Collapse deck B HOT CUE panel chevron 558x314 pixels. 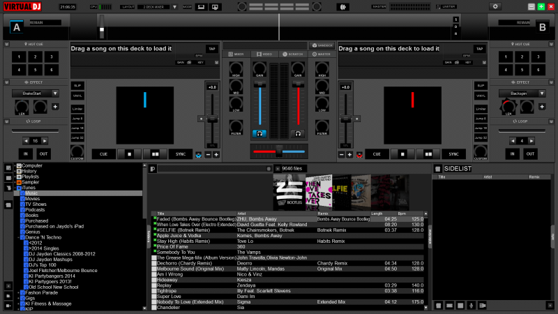coord(551,44)
